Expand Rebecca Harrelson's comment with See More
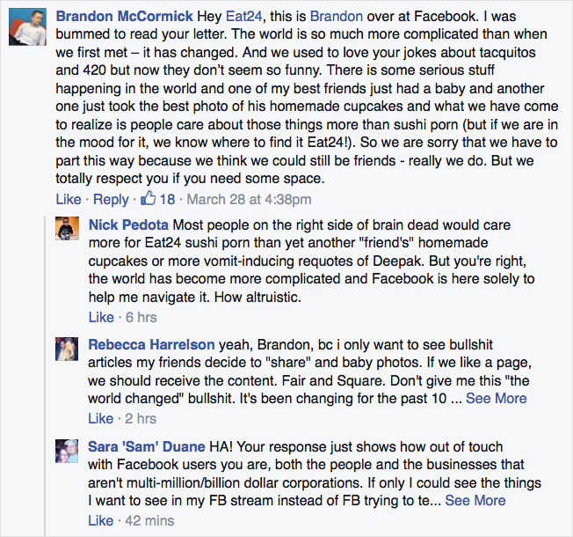Image resolution: width=573 pixels, height=537 pixels. click(496, 398)
